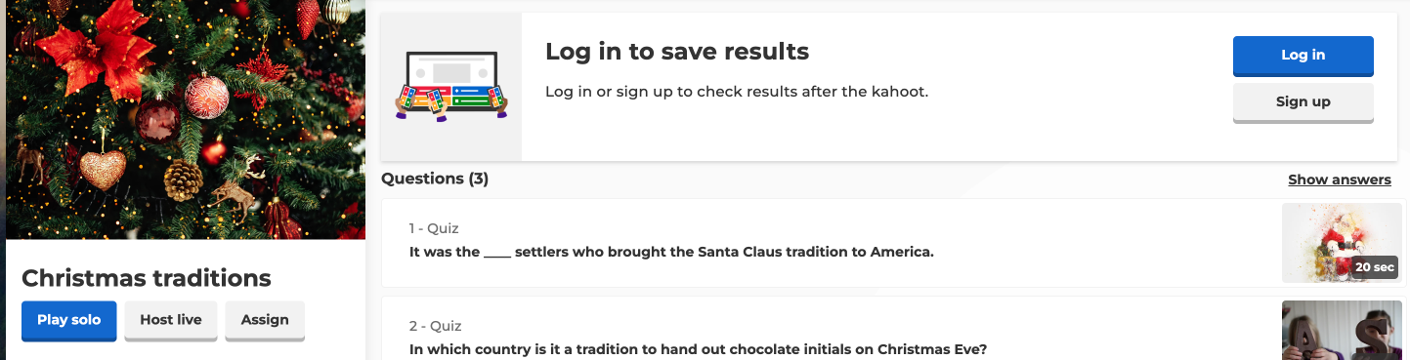Click the '2 - Quiz' label
The width and height of the screenshot is (1410, 360).
(x=435, y=326)
